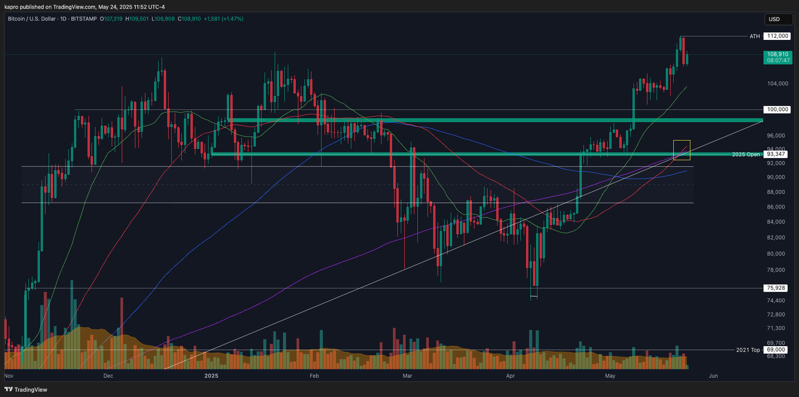
Task: Select the last green candle on the chart
Action: (x=687, y=59)
